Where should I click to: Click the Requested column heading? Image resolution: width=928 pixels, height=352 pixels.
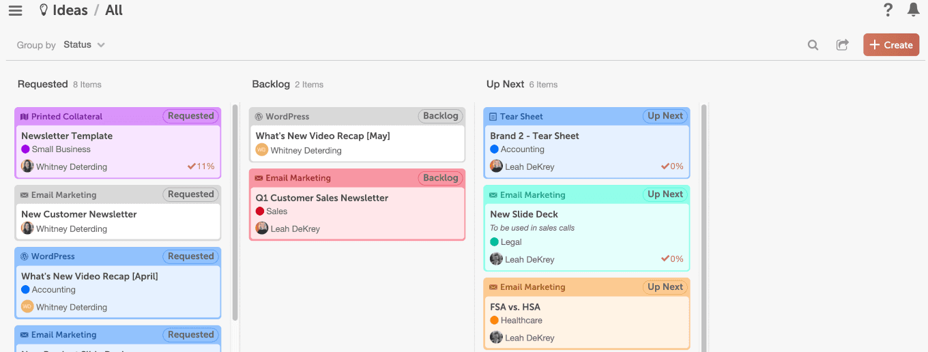tap(42, 84)
